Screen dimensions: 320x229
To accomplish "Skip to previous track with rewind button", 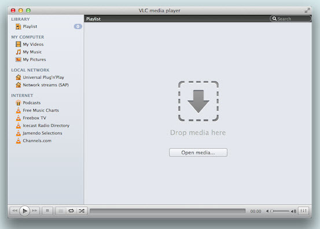I will coord(14,210).
